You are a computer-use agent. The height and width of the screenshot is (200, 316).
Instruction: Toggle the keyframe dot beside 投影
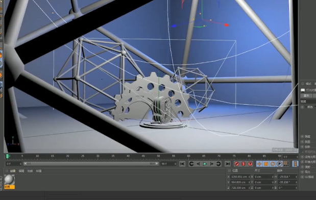302,147
